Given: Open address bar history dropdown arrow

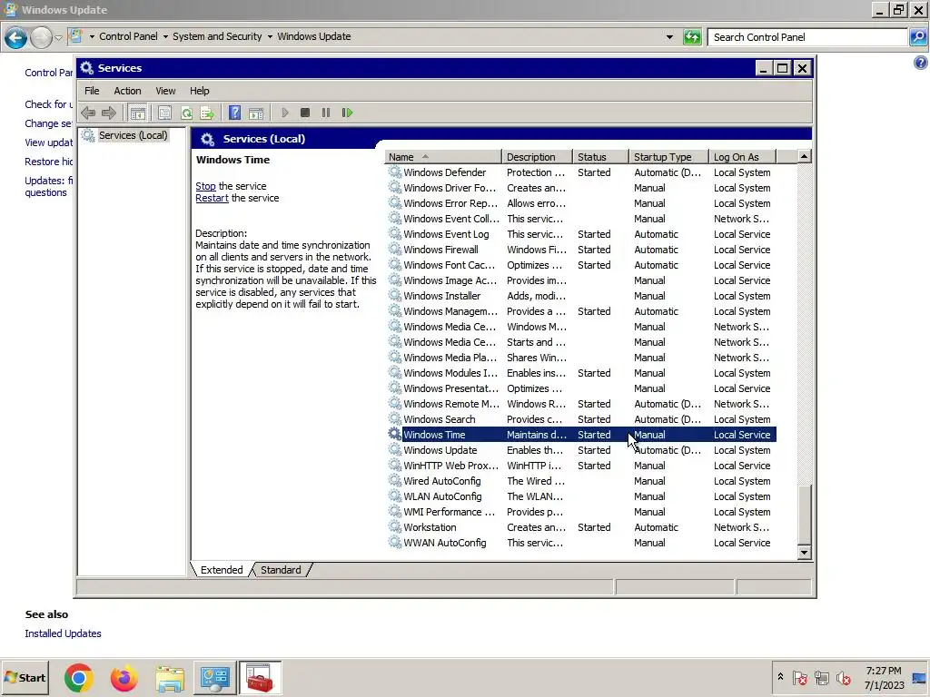Looking at the screenshot, I should [669, 36].
